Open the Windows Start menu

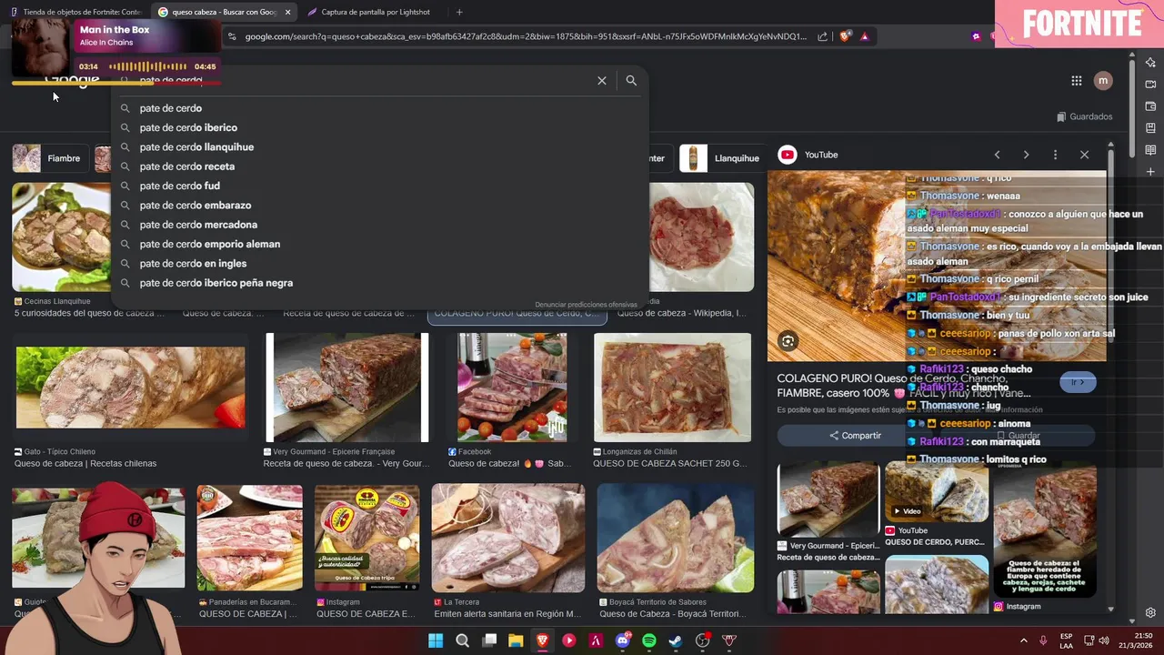tap(436, 640)
